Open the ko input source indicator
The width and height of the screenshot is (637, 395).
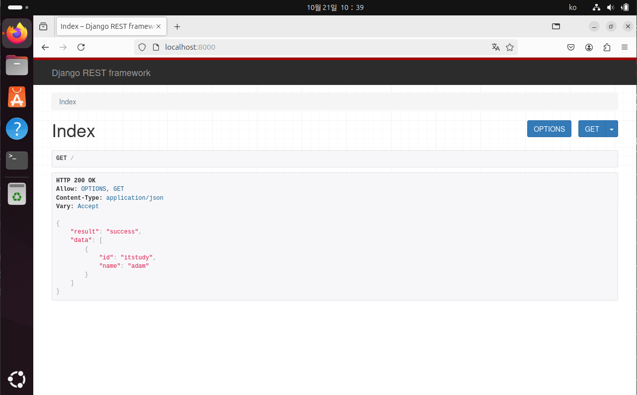coord(572,7)
